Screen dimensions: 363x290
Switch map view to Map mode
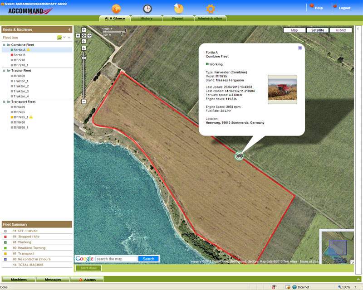tap(294, 30)
